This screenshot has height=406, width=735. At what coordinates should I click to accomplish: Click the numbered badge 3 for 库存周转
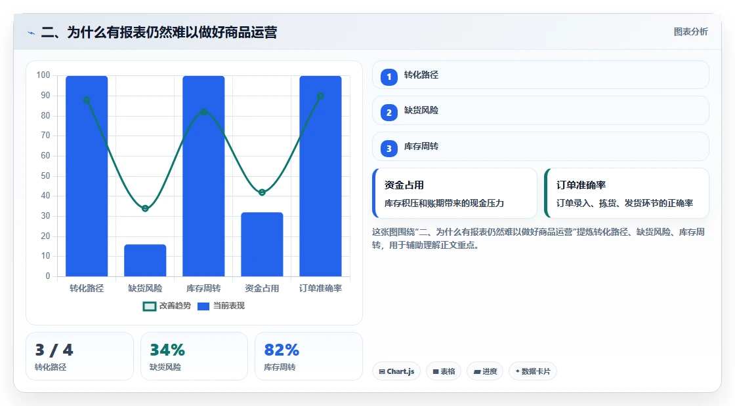click(389, 148)
